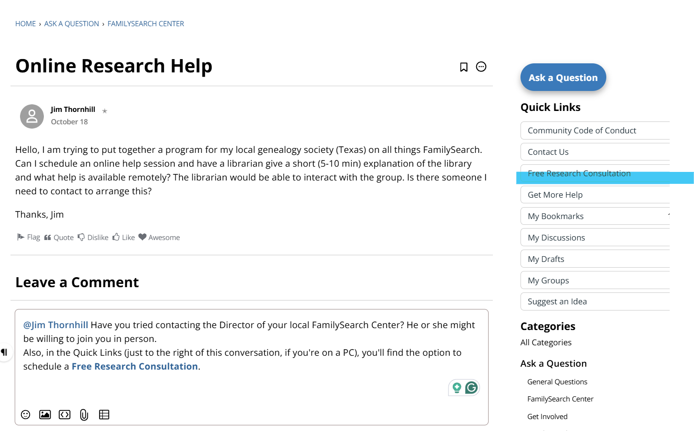
Task: Bookmark this discussion with the bookmark icon
Action: tap(463, 67)
